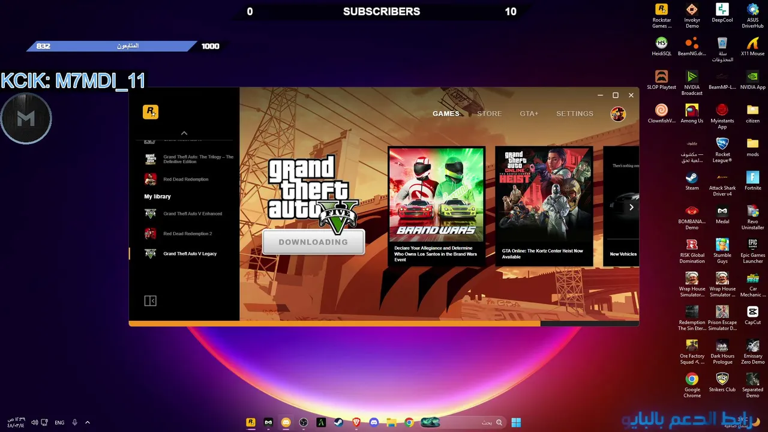This screenshot has width=768, height=432.
Task: Open the Fortnite desktop icon
Action: 752,181
